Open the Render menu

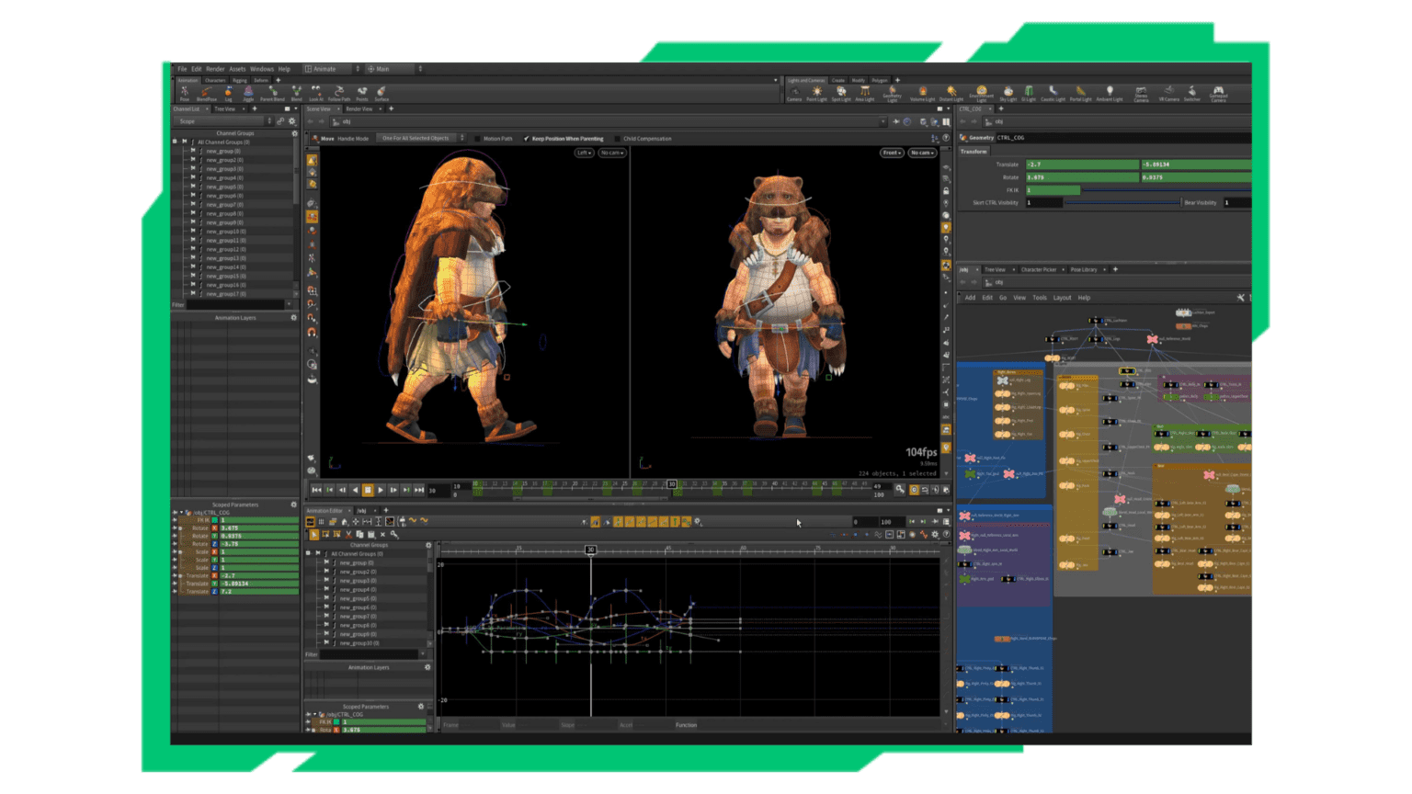pyautogui.click(x=216, y=68)
